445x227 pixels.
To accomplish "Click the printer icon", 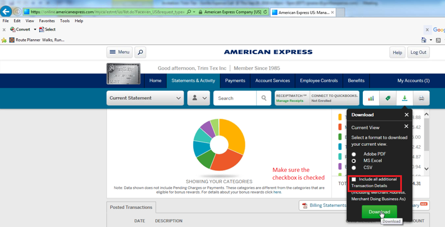I will click(421, 98).
